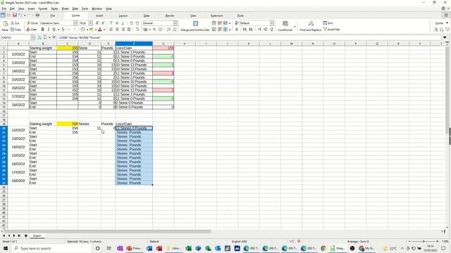The image size is (451, 253).
Task: Open the Sheet menu
Action: [65, 8]
